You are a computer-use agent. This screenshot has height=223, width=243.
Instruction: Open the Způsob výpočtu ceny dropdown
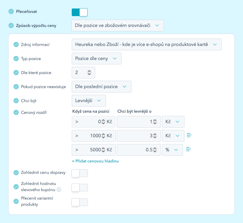click(118, 25)
